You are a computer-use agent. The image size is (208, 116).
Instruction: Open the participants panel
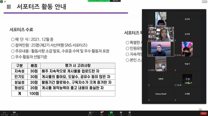90,112
